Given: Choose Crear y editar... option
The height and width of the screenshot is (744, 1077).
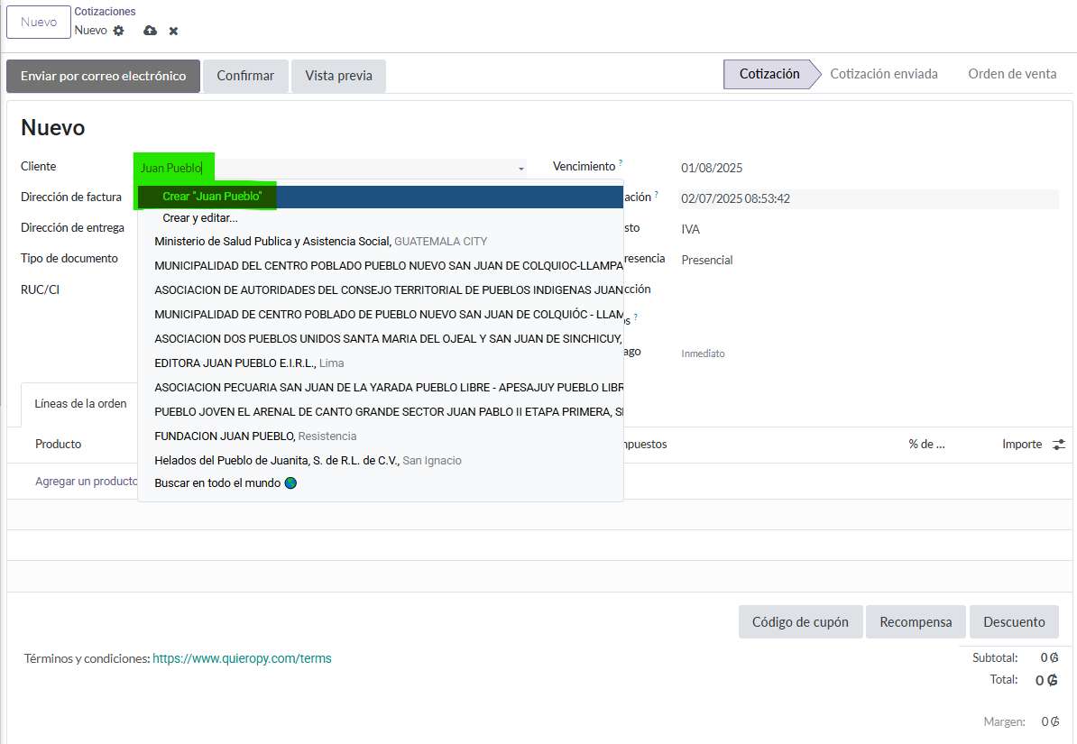Looking at the screenshot, I should [x=381, y=218].
